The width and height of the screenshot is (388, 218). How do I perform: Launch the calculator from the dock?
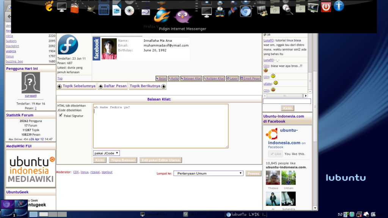coord(104,10)
